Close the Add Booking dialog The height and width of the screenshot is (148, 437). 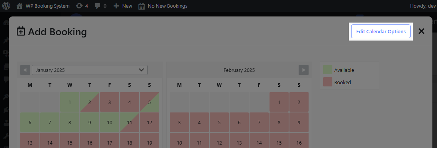421,31
